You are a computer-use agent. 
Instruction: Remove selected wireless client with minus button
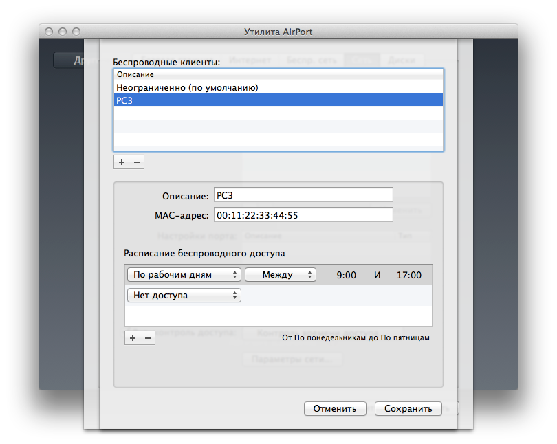[x=137, y=162]
